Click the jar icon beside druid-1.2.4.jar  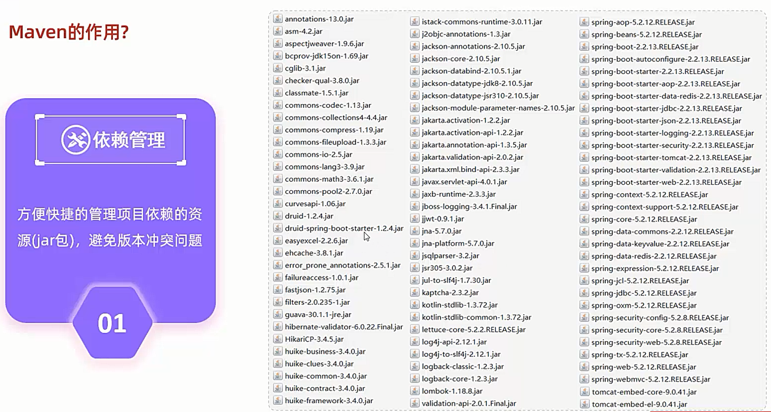[x=278, y=216]
